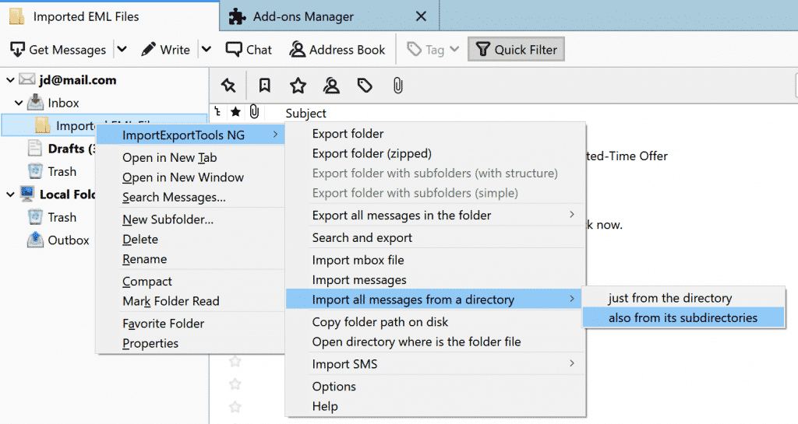Screen dimensions: 798x424
Task: Click the attachment paperclip filter icon
Action: tap(397, 86)
